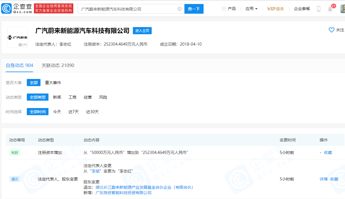The height and width of the screenshot is (199, 345).
Task: Open the grid apps icon beside 产品
Action: pyautogui.click(x=223, y=9)
